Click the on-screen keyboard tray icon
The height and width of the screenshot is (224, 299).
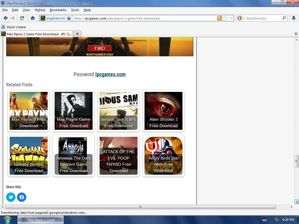[x=265, y=220]
